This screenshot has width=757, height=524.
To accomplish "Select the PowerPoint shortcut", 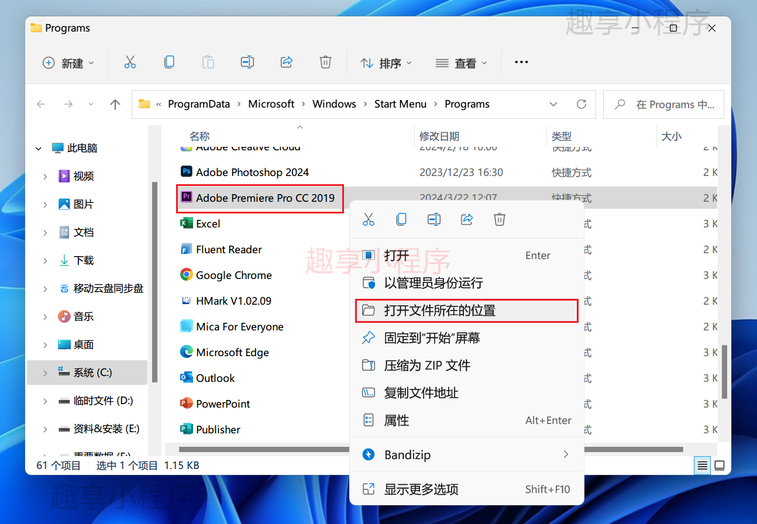I will [223, 404].
